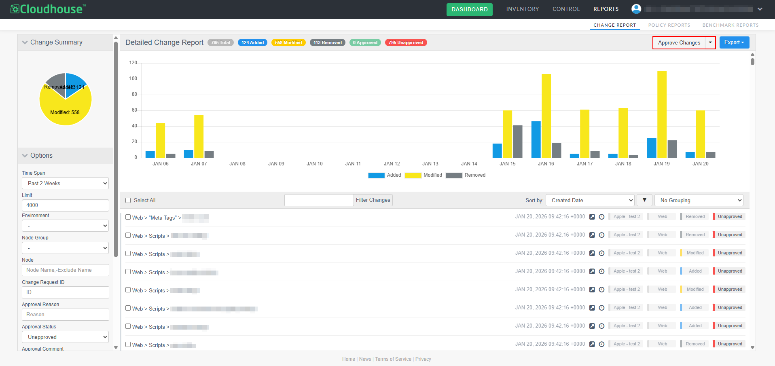Click the 113 Removed gray badge

tap(327, 42)
